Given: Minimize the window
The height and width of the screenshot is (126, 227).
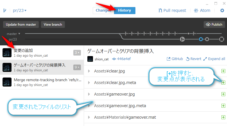Looking at the screenshot, I should [x=207, y=4].
